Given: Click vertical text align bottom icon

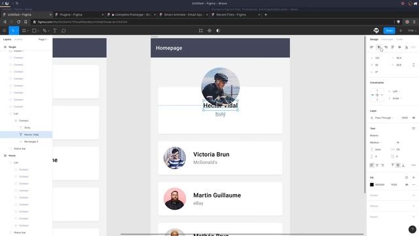Looking at the screenshot, I should coord(403,165).
